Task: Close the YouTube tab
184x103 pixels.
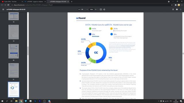Action: [22, 2]
